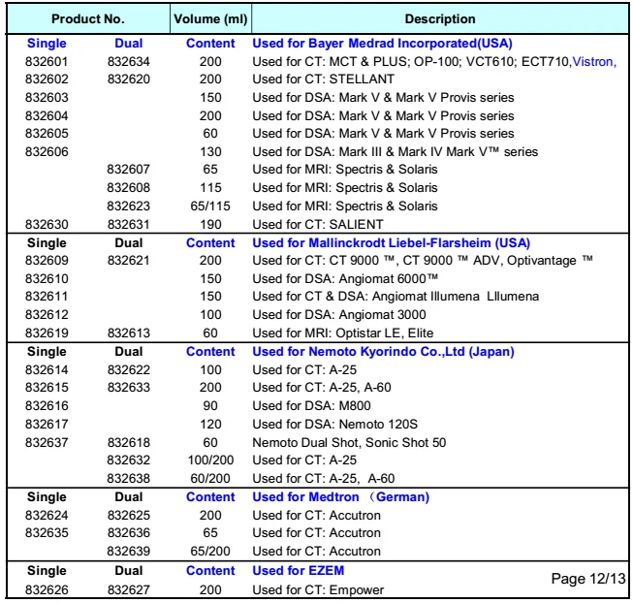Click product number 832610

(47, 279)
